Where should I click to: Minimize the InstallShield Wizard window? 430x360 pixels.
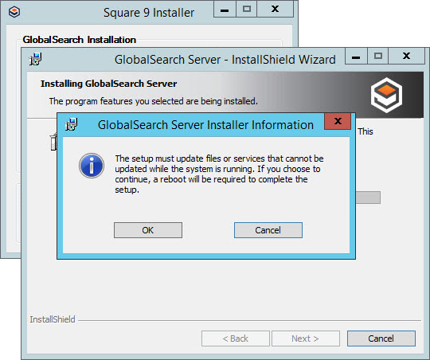(x=356, y=57)
